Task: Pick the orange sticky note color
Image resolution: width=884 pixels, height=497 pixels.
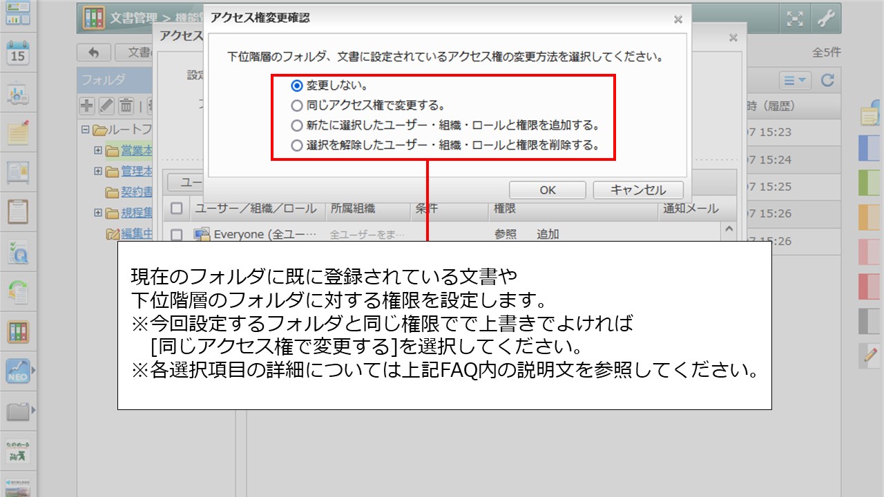Action: point(868,217)
